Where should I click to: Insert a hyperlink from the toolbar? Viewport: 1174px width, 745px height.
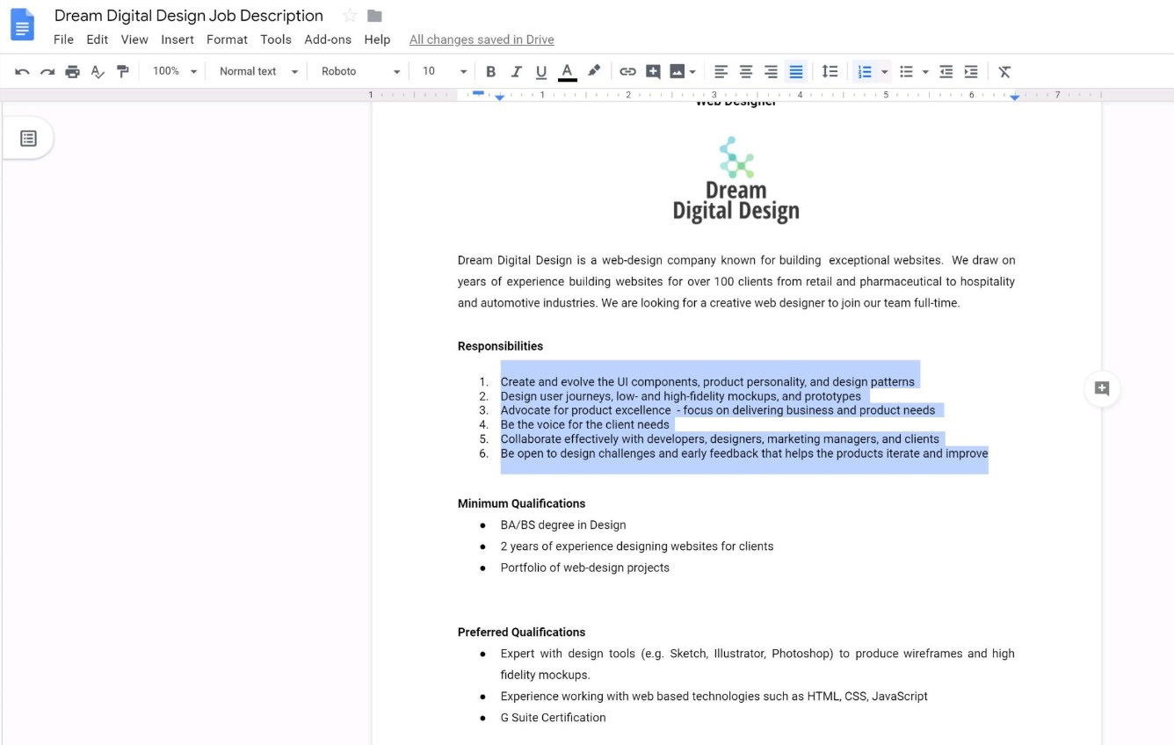click(x=627, y=72)
